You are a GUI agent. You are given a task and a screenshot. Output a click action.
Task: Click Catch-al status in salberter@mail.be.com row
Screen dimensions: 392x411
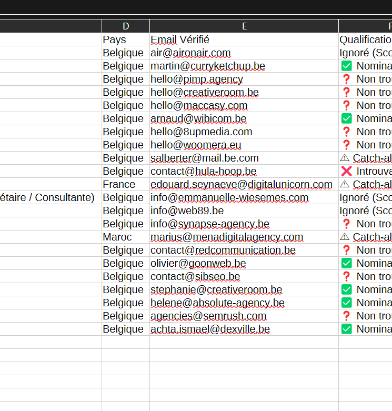coord(366,158)
